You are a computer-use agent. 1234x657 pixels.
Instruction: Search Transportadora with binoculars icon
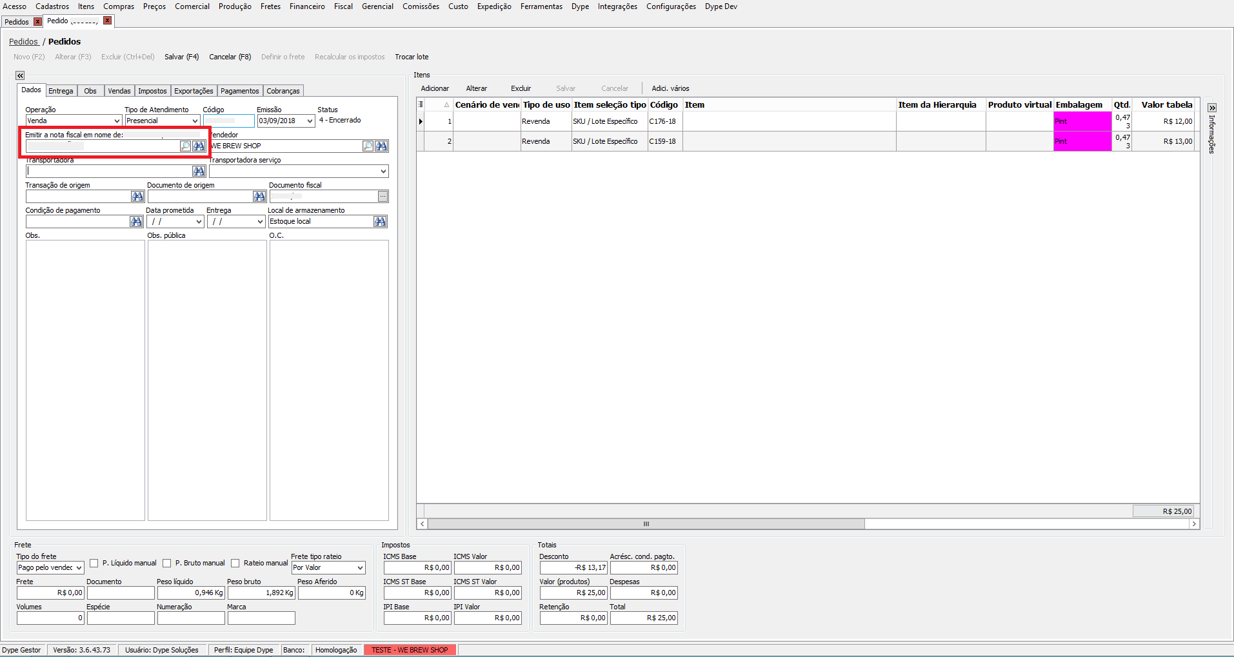coord(199,172)
